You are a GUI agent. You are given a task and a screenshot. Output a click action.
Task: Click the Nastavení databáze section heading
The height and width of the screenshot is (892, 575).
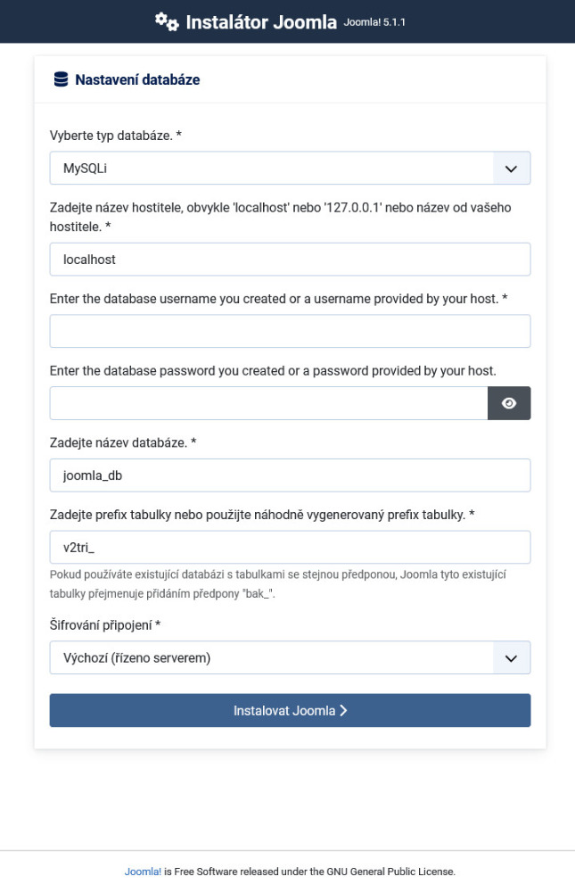coord(137,79)
